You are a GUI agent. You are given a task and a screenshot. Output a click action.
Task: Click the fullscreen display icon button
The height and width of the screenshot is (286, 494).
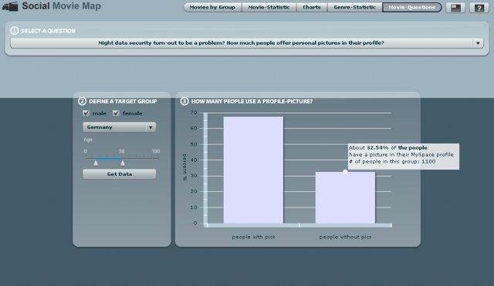[455, 8]
